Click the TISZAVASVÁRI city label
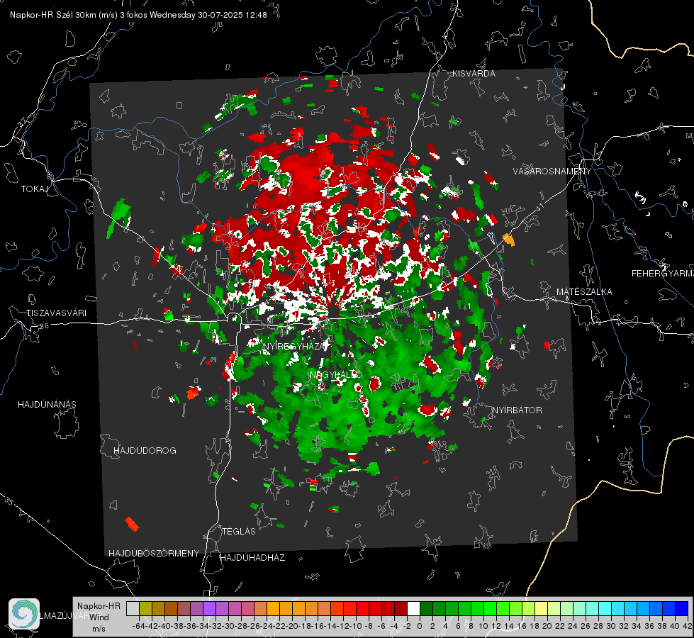This screenshot has height=638, width=694. click(56, 313)
